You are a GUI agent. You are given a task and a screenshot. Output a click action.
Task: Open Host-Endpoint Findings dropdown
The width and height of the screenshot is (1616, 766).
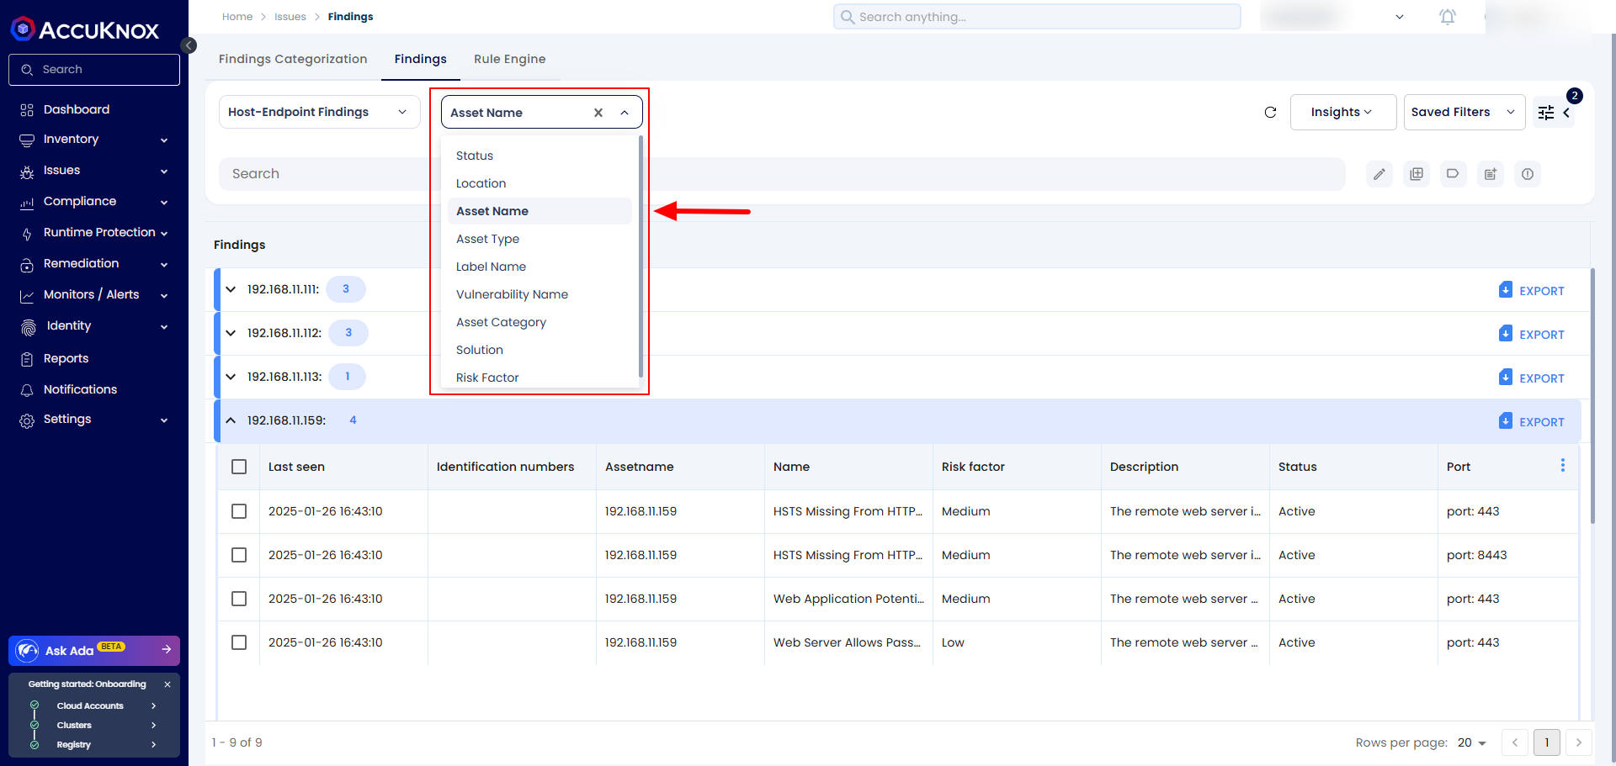tap(320, 112)
